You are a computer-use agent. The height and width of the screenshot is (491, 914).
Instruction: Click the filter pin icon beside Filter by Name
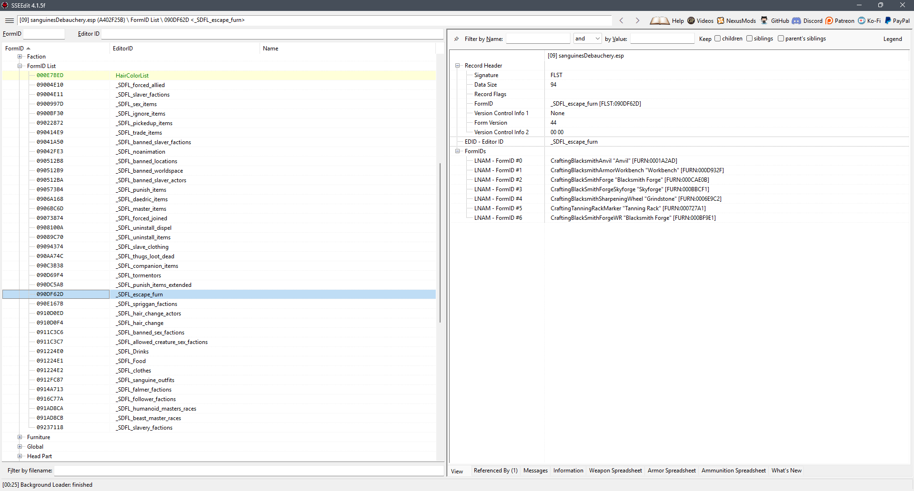click(456, 39)
